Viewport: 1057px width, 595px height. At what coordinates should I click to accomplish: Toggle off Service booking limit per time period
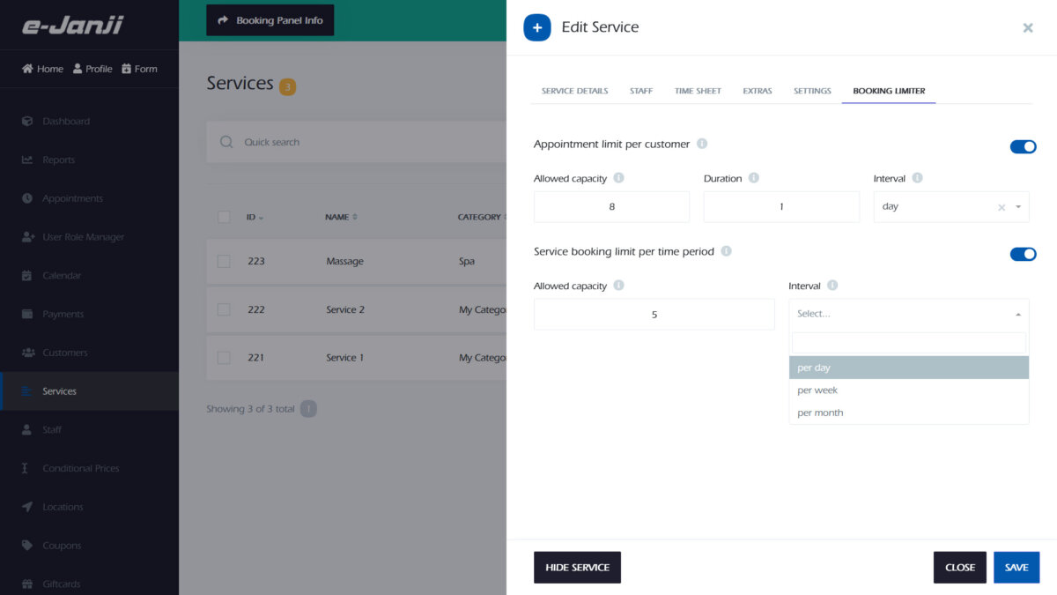(1023, 254)
